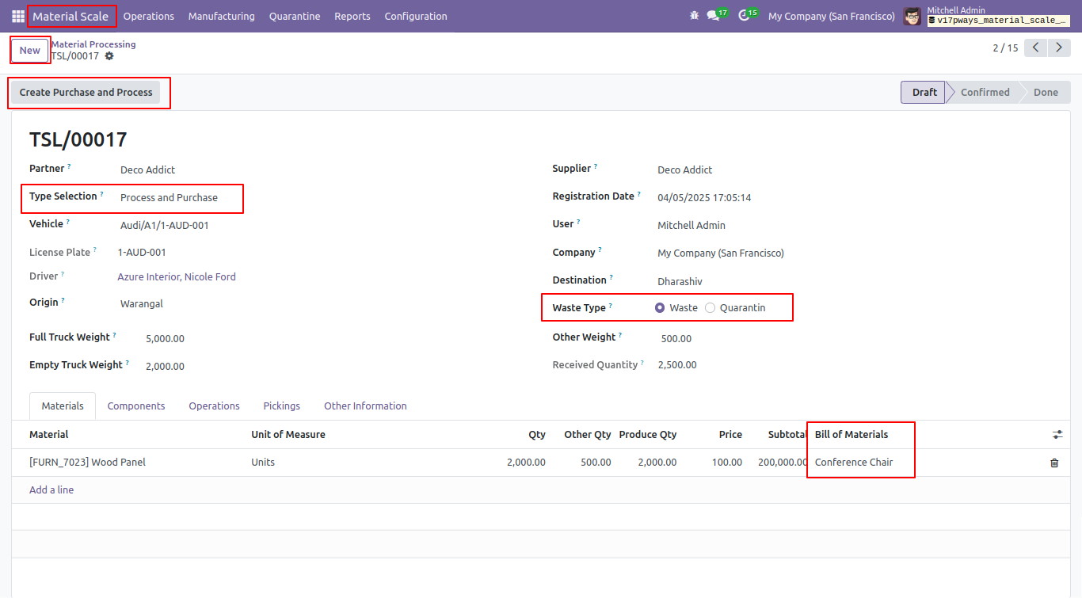Switch to the Components tab

click(136, 406)
